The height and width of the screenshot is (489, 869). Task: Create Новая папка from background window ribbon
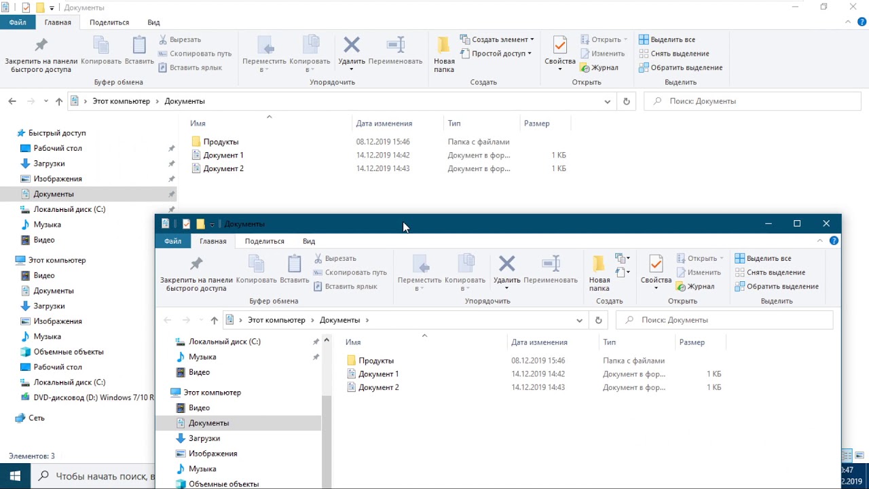444,54
